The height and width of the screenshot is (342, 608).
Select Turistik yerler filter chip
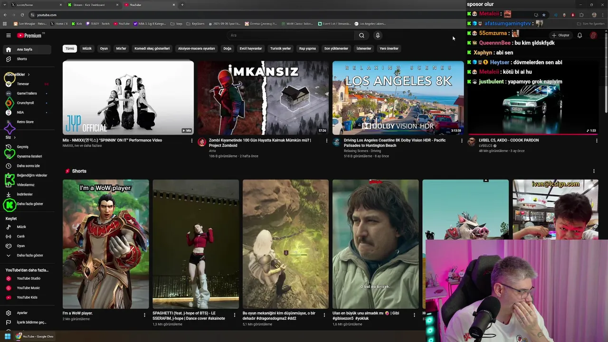280,48
